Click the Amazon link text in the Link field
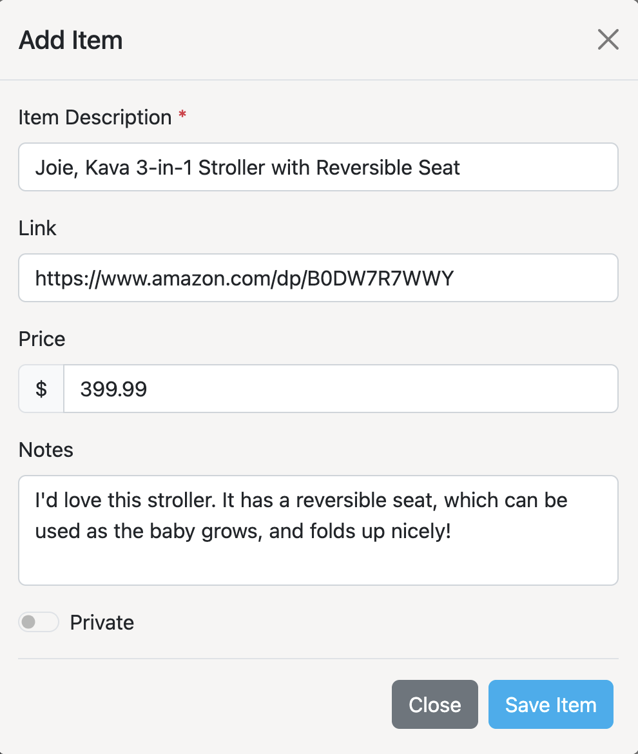The height and width of the screenshot is (754, 638). coord(244,278)
